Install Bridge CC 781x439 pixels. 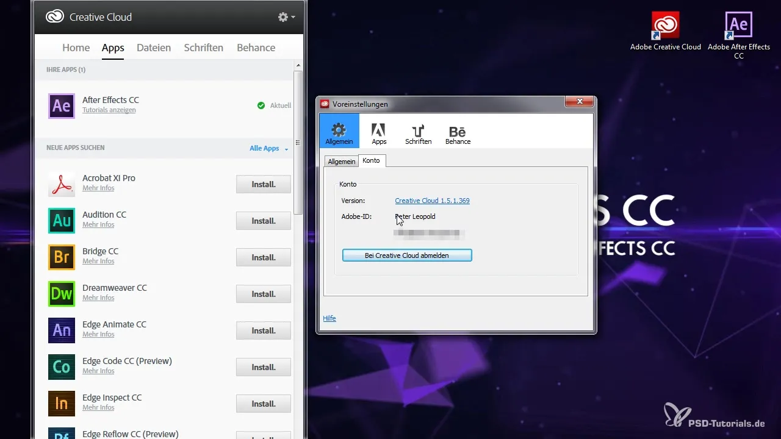264,257
